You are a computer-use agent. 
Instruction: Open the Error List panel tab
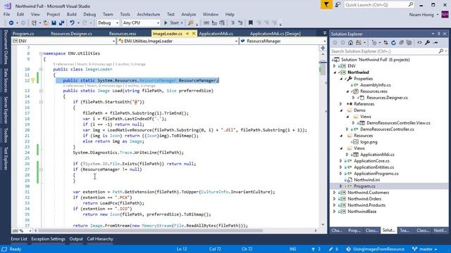tap(19, 239)
